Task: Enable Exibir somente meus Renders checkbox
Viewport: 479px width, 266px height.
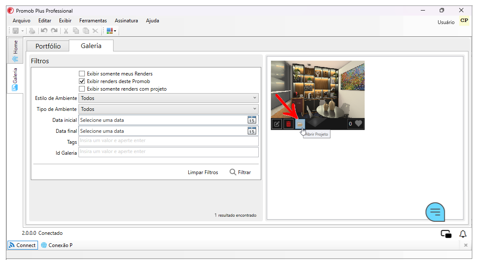Action: (x=82, y=73)
